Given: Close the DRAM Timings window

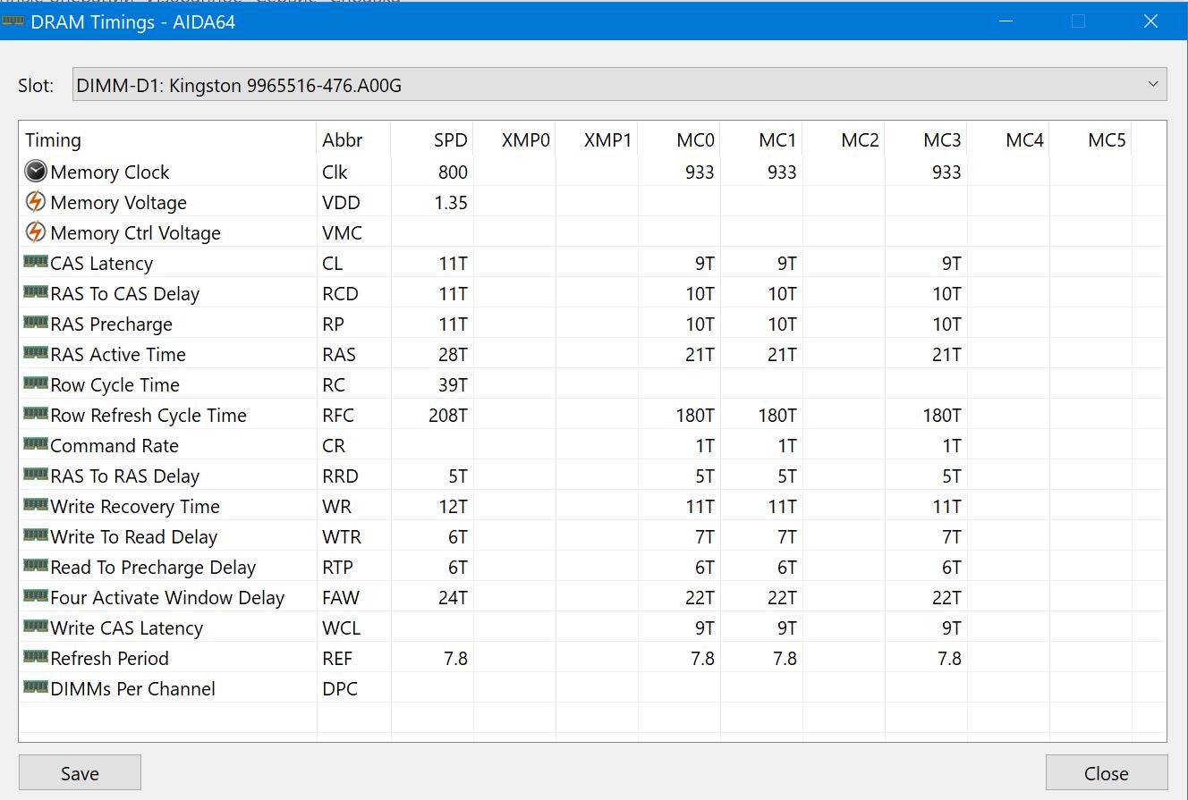Looking at the screenshot, I should click(x=1150, y=21).
